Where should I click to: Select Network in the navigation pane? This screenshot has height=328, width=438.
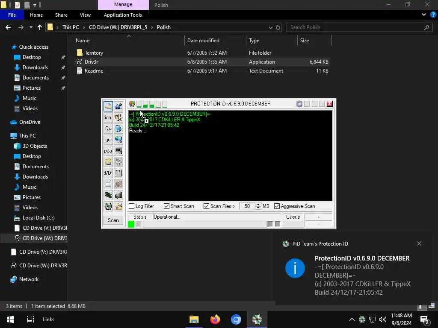point(29,279)
